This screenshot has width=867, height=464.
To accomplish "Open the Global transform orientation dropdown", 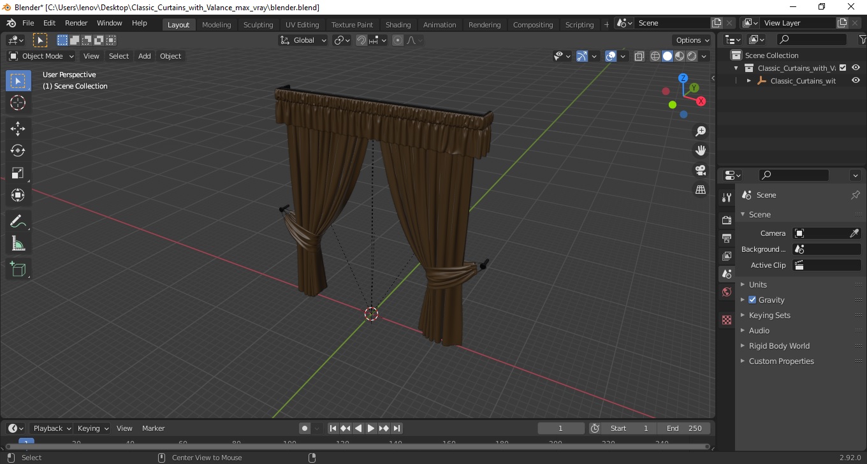I will [303, 40].
